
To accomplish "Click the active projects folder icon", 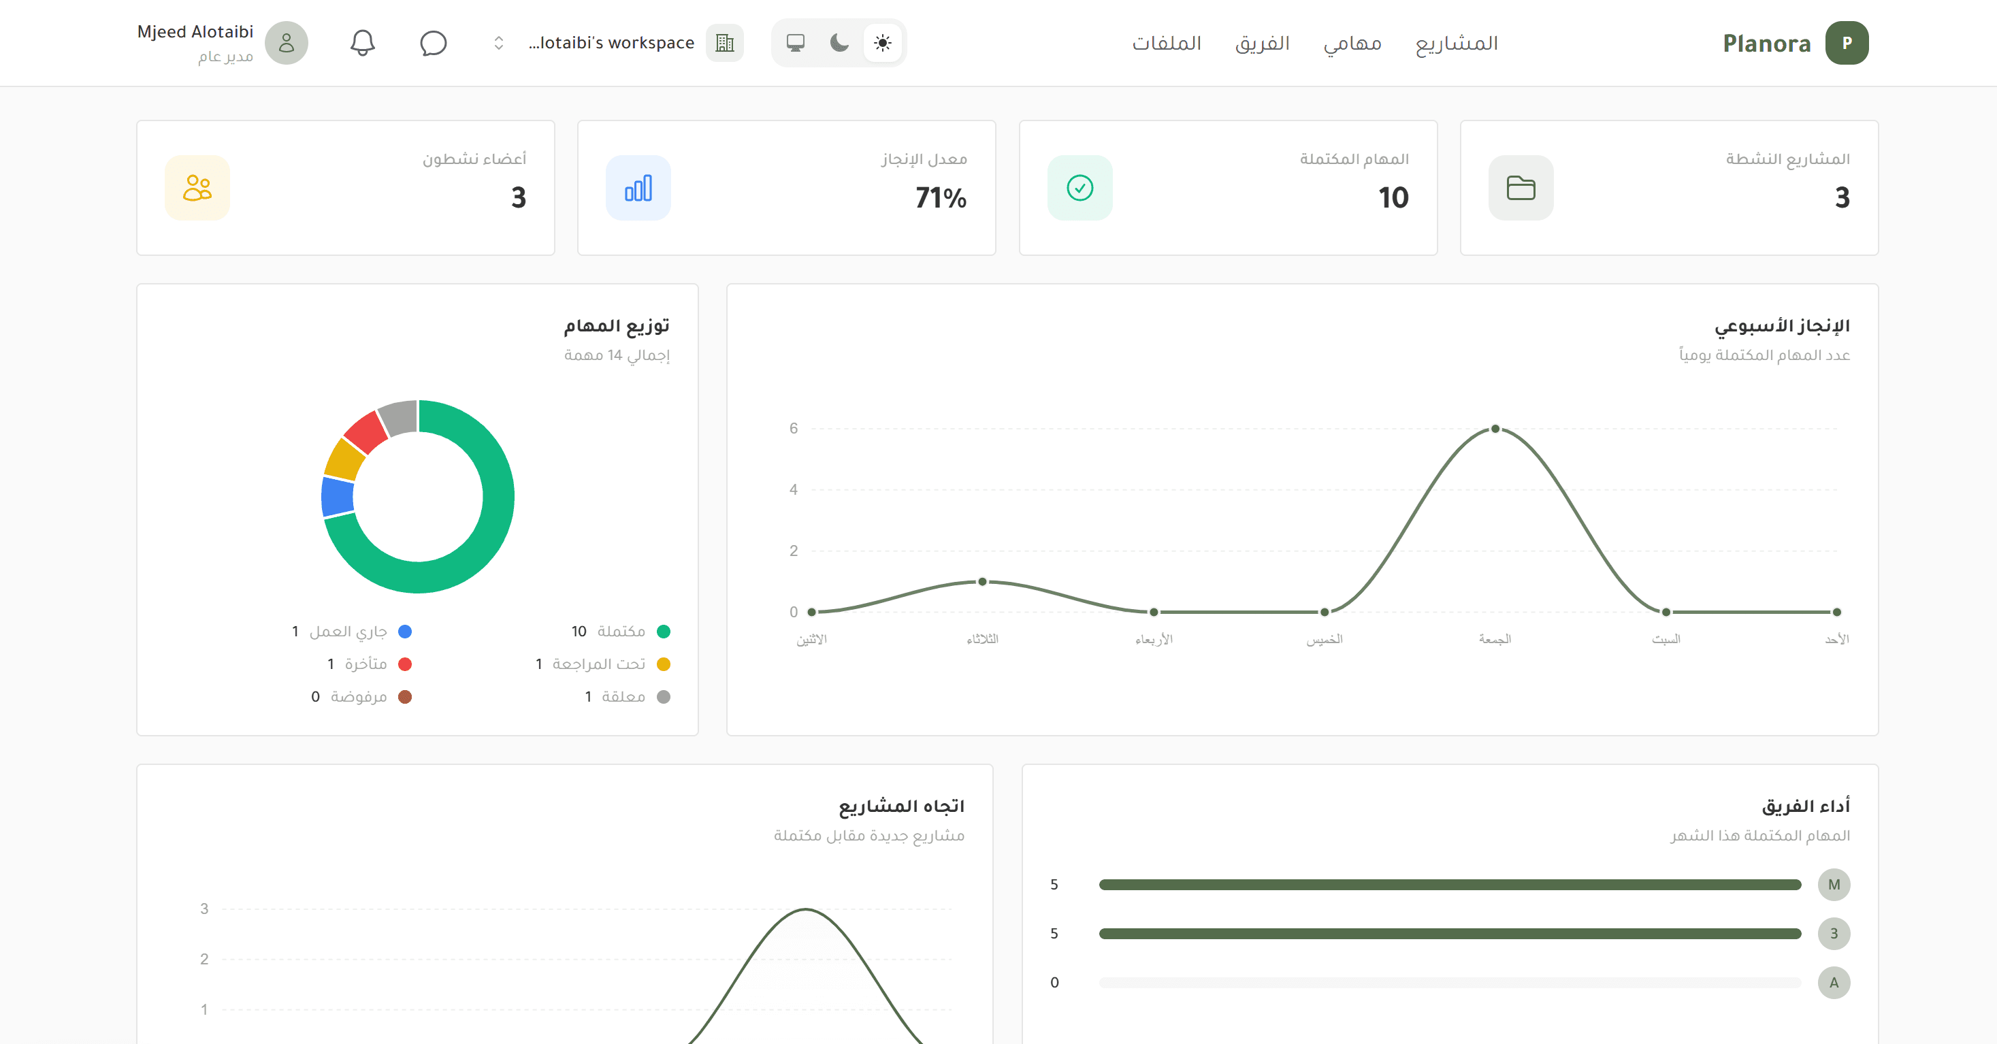I will 1521,188.
